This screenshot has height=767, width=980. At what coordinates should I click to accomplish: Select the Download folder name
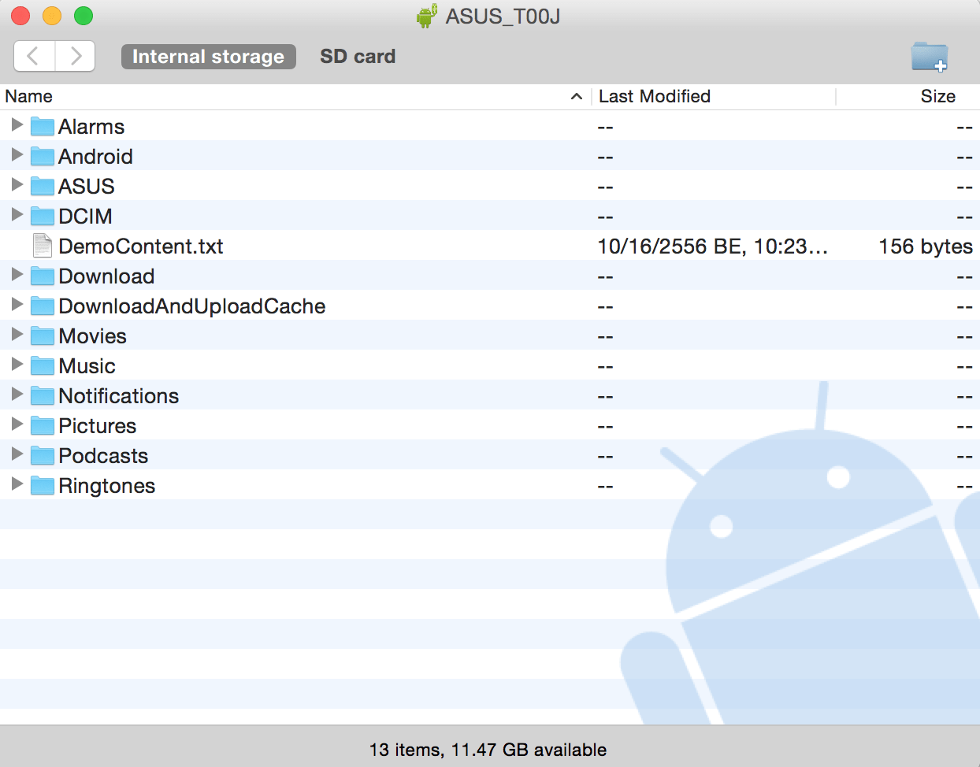pos(106,276)
